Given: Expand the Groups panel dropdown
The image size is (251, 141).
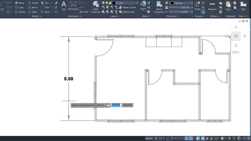Looking at the screenshot, I should point(200,16).
